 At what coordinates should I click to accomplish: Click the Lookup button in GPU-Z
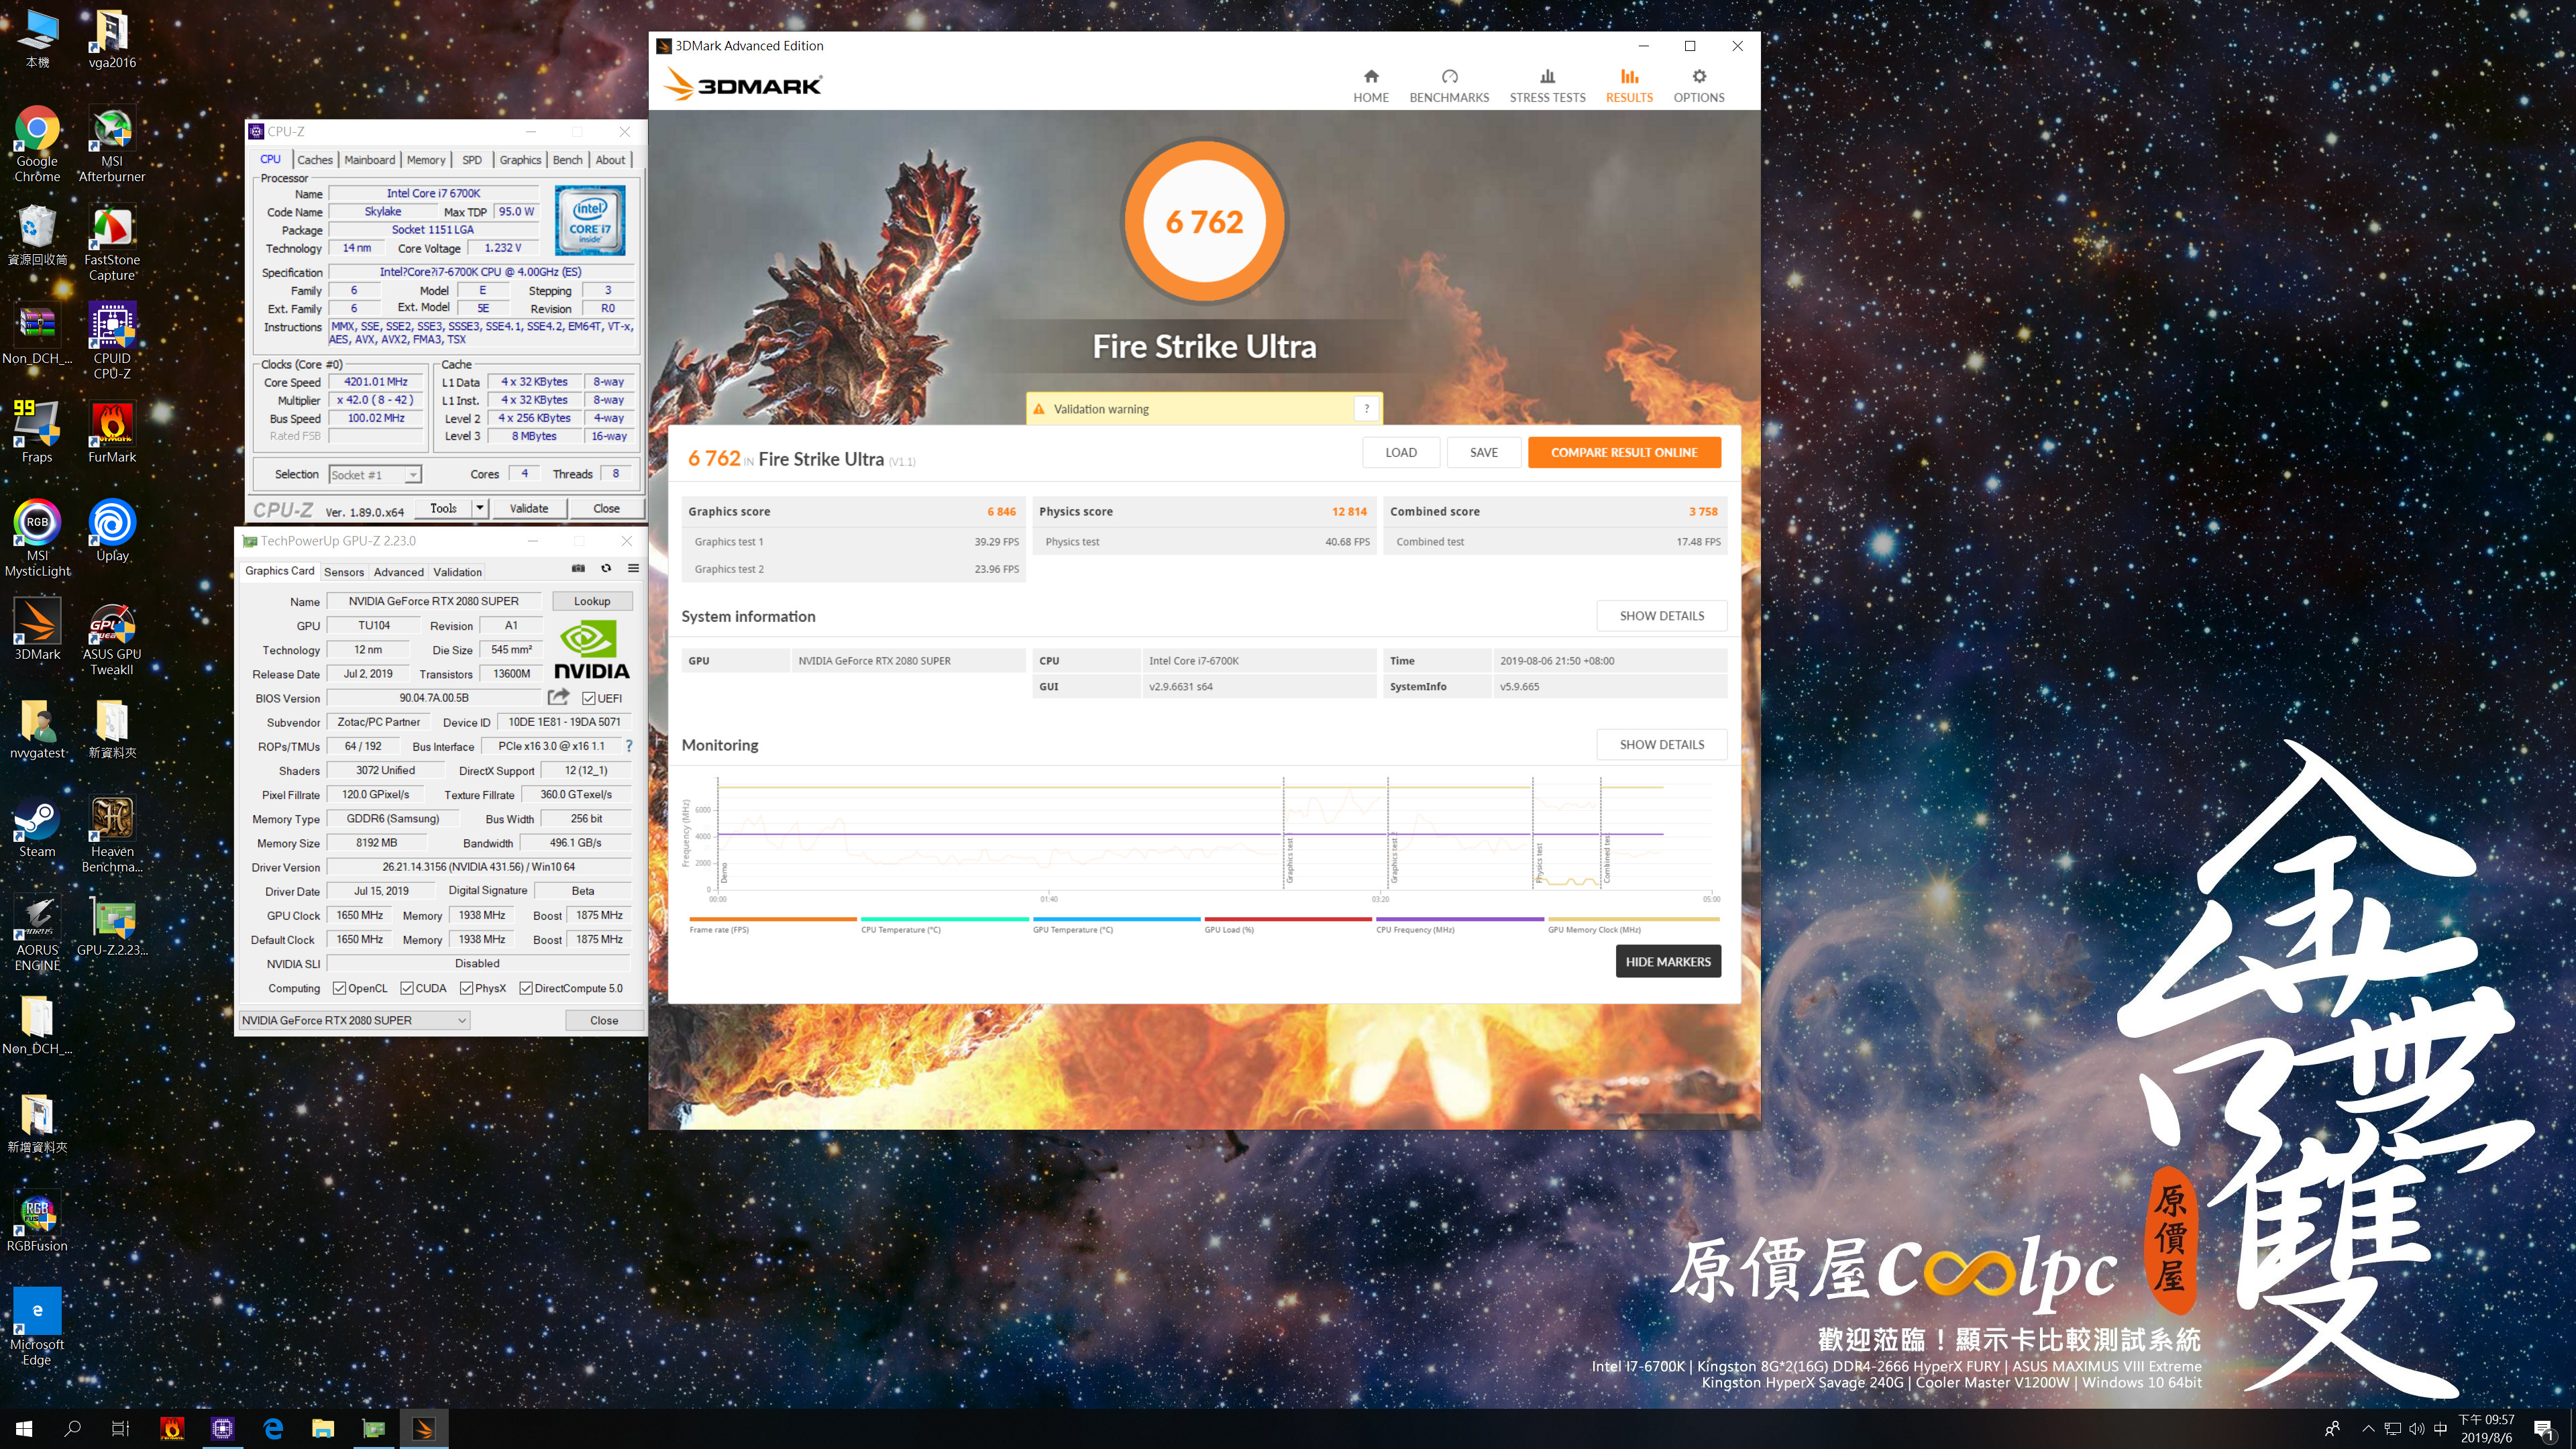click(592, 601)
